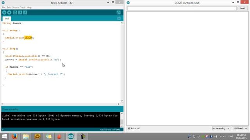Image resolution: width=250 pixels, height=140 pixels.
Task: Open the Tools menu
Action: [23, 7]
